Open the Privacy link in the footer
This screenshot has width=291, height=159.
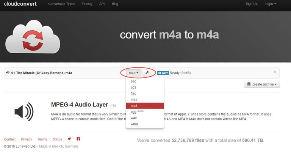[x=27, y=139]
